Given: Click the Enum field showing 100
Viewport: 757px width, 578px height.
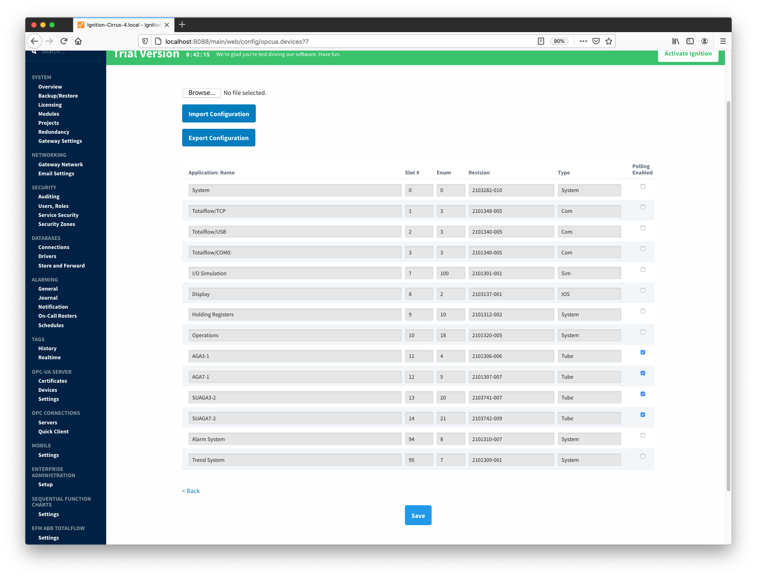Looking at the screenshot, I should 451,273.
